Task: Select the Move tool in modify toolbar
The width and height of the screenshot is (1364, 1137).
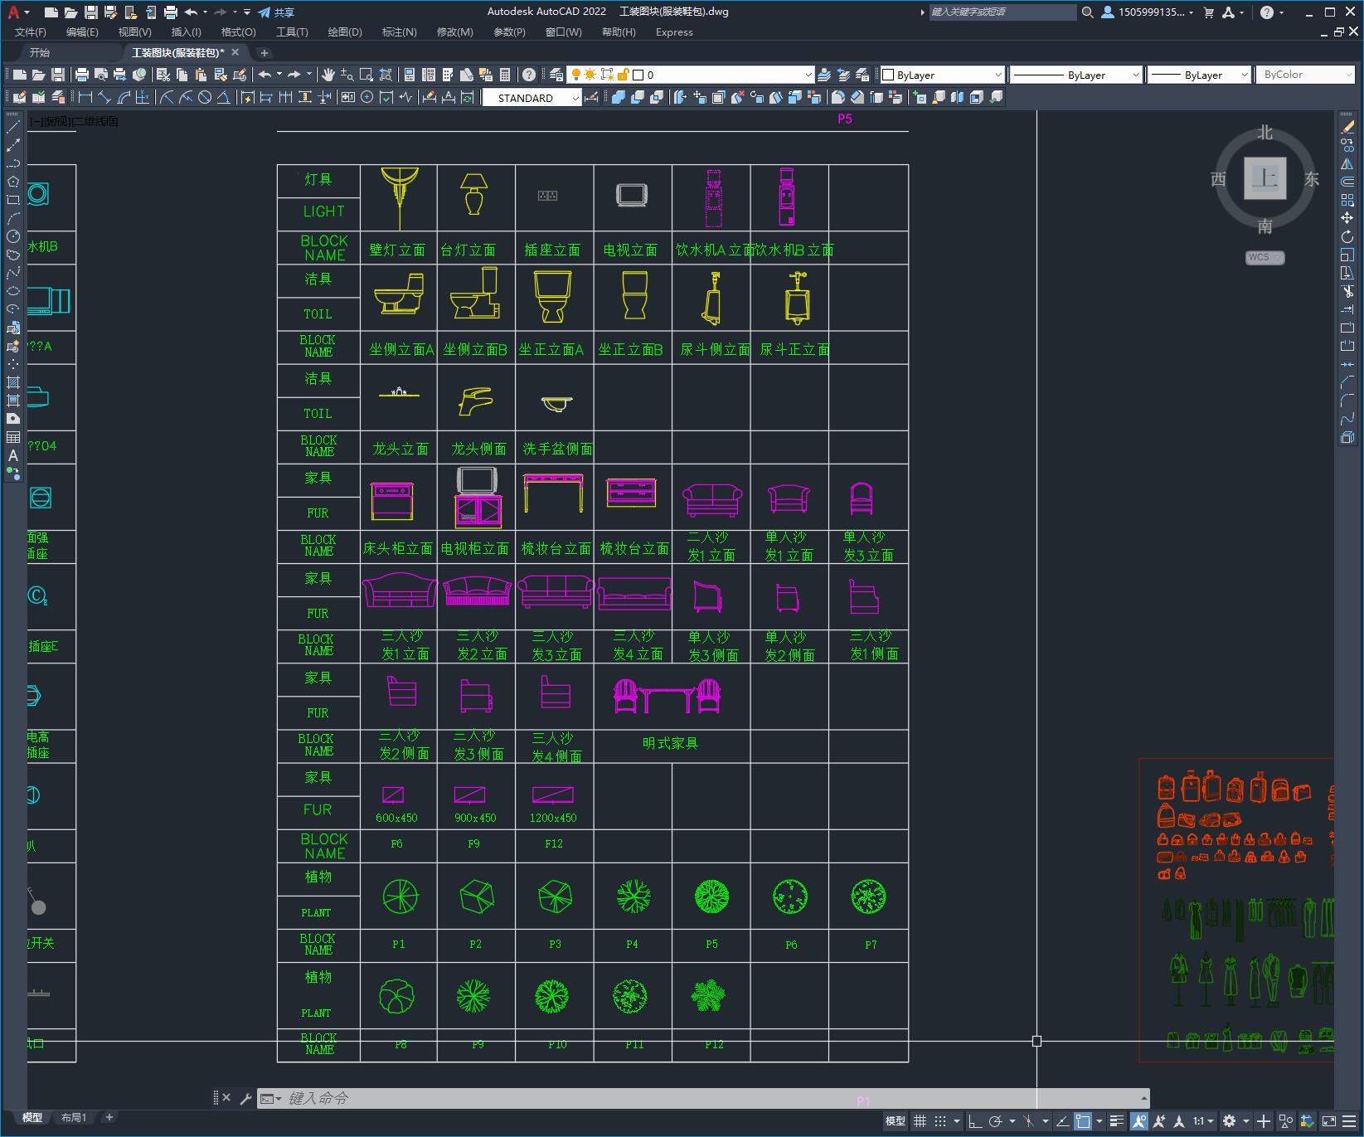Action: [1347, 218]
